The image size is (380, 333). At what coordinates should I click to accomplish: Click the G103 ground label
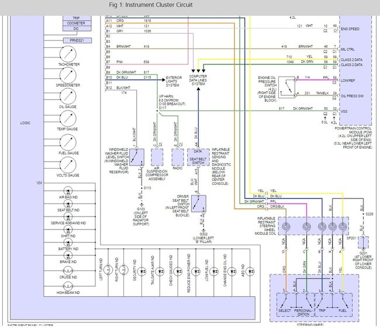click(x=141, y=209)
